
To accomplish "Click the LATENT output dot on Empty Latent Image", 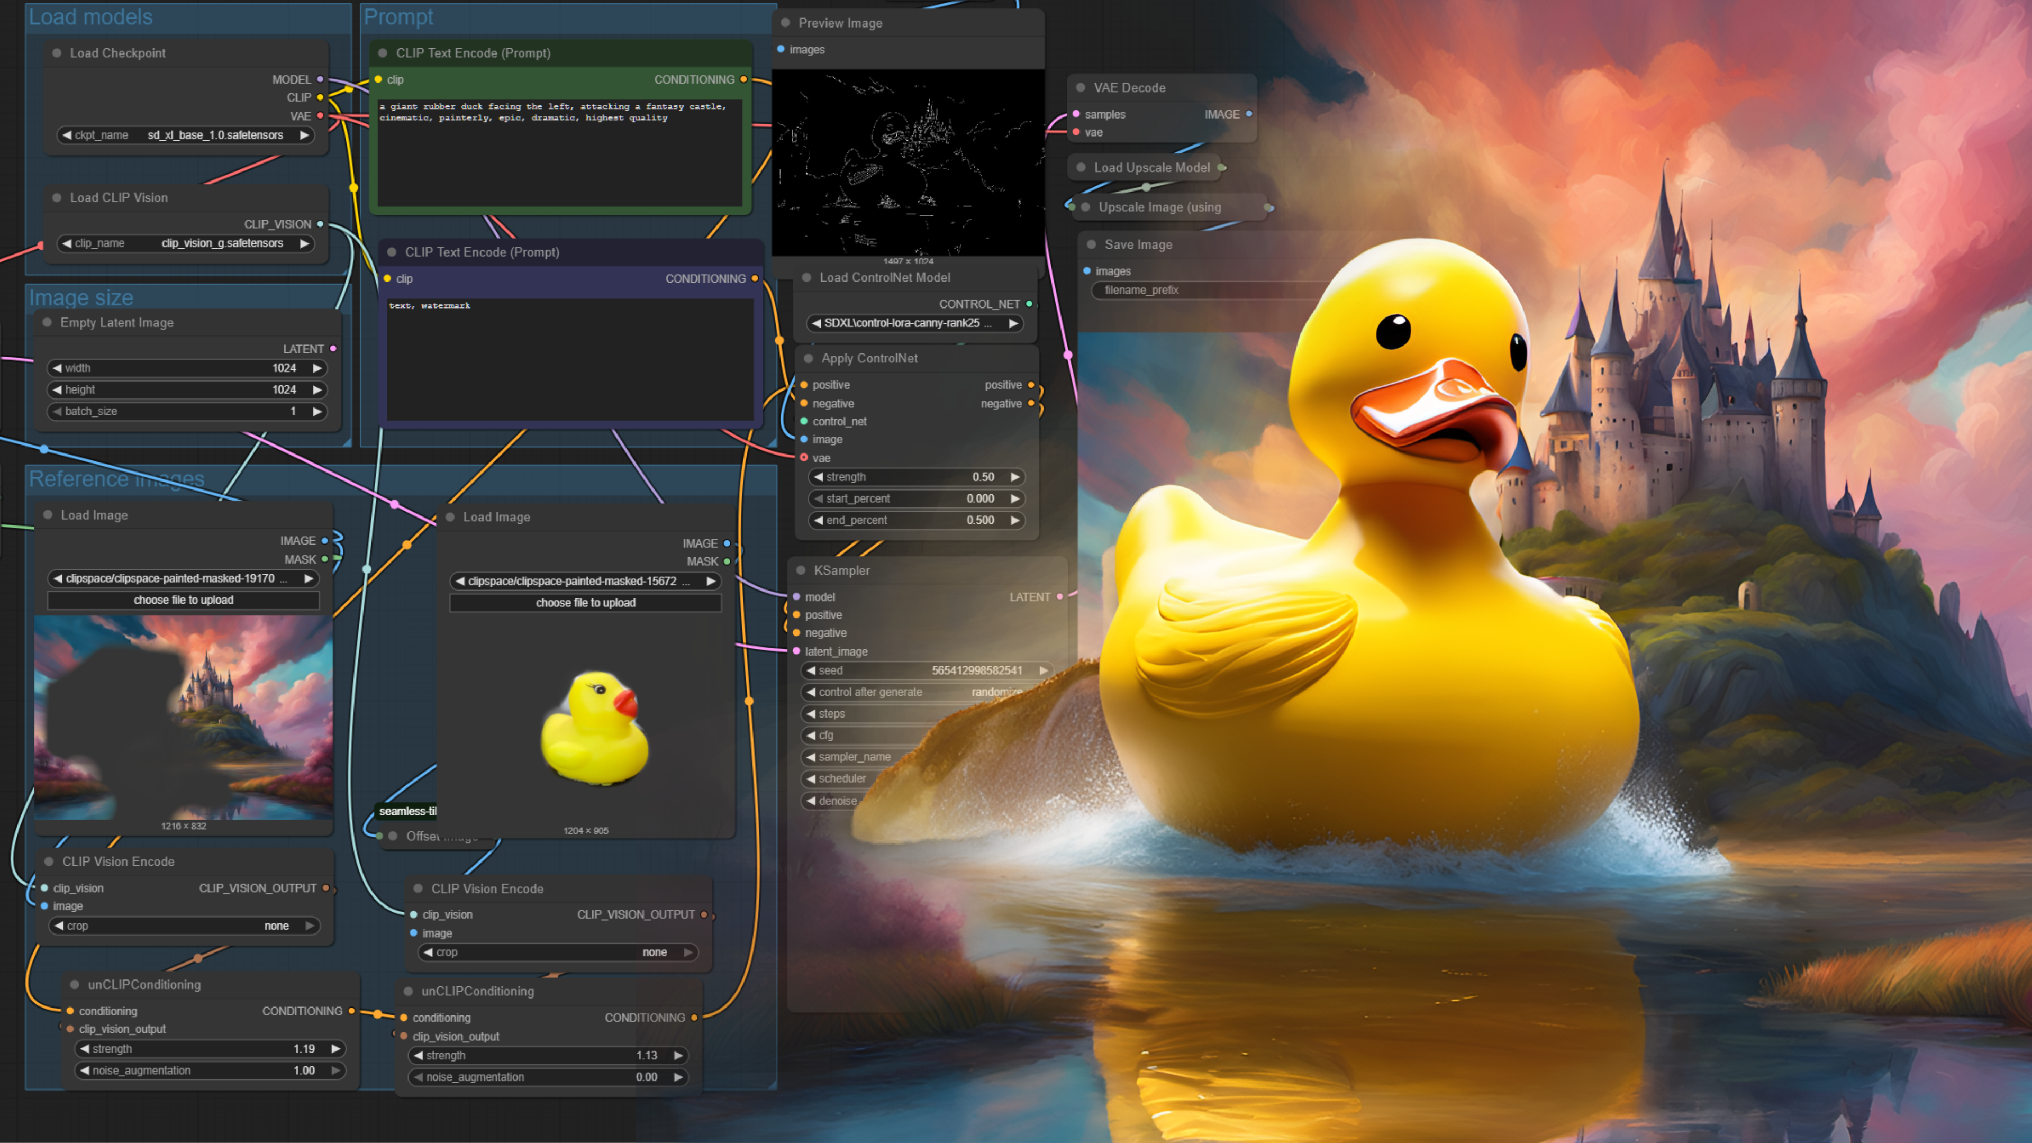I will pyautogui.click(x=333, y=349).
